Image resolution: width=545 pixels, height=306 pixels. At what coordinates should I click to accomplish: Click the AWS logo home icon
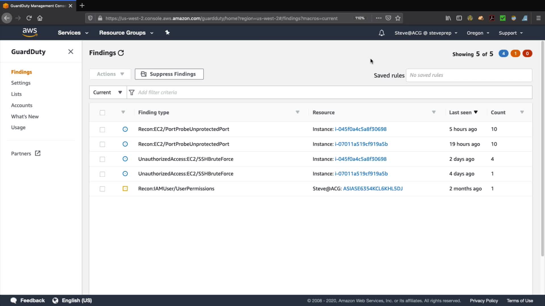(x=30, y=33)
